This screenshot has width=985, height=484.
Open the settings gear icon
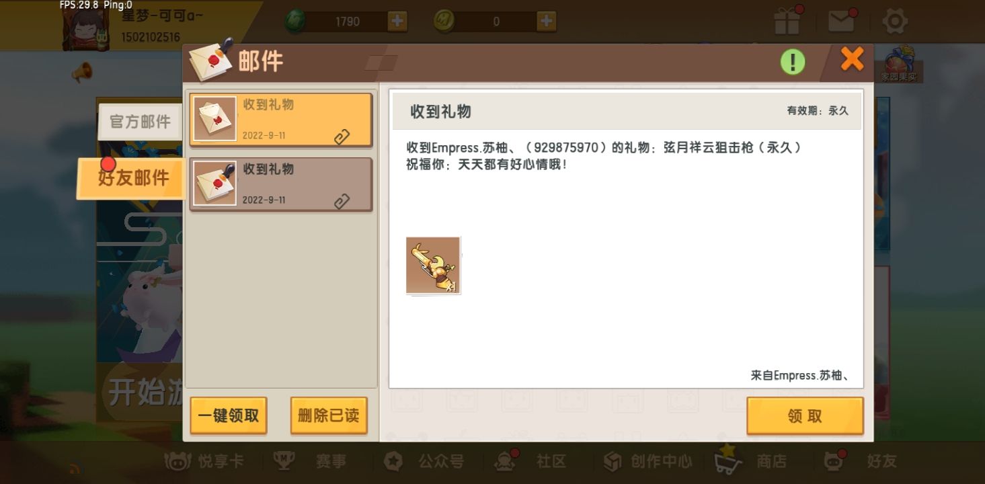pyautogui.click(x=895, y=22)
